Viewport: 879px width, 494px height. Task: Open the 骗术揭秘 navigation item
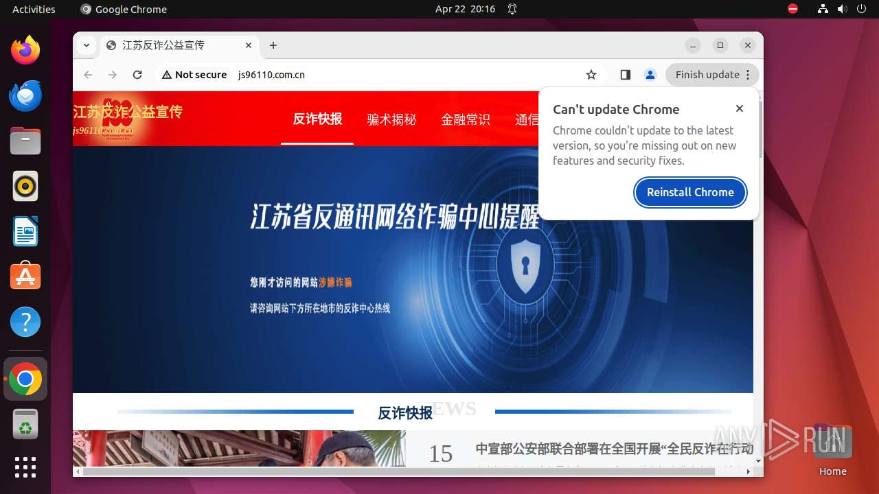point(391,119)
